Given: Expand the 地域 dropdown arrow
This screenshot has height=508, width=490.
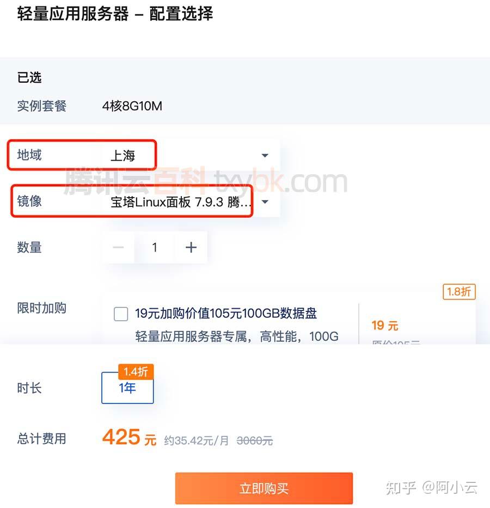Looking at the screenshot, I should [x=265, y=156].
